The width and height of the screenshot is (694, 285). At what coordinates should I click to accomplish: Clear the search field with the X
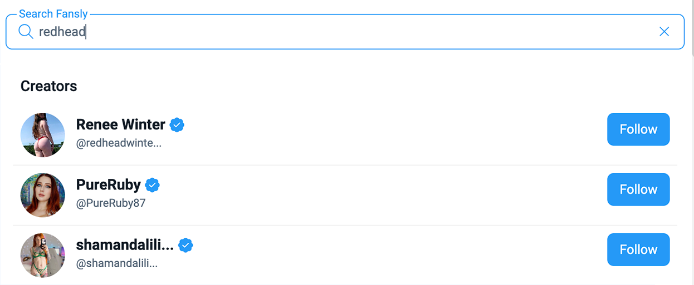pyautogui.click(x=664, y=32)
